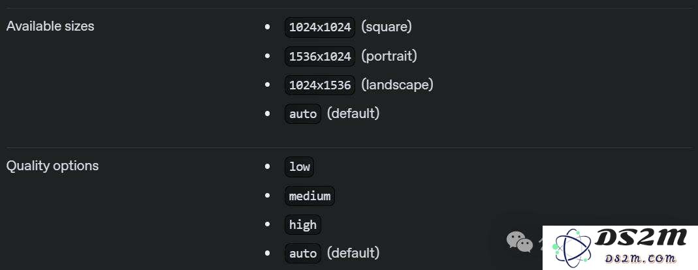Click the (portrait) description text
The height and width of the screenshot is (270, 698).
point(389,55)
